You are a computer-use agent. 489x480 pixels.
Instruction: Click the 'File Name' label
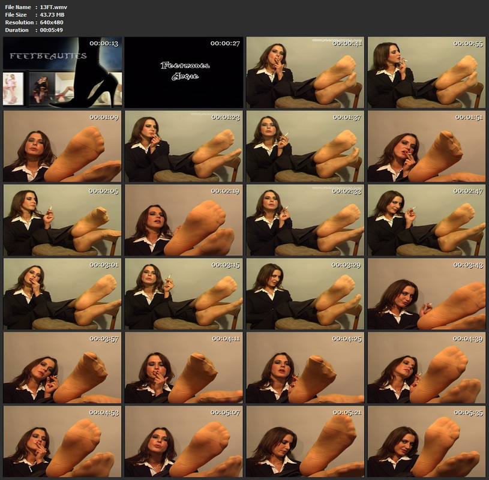pyautogui.click(x=18, y=7)
